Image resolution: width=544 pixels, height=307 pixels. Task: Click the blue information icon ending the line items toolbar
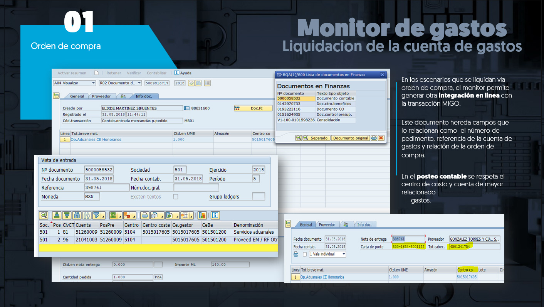click(215, 215)
